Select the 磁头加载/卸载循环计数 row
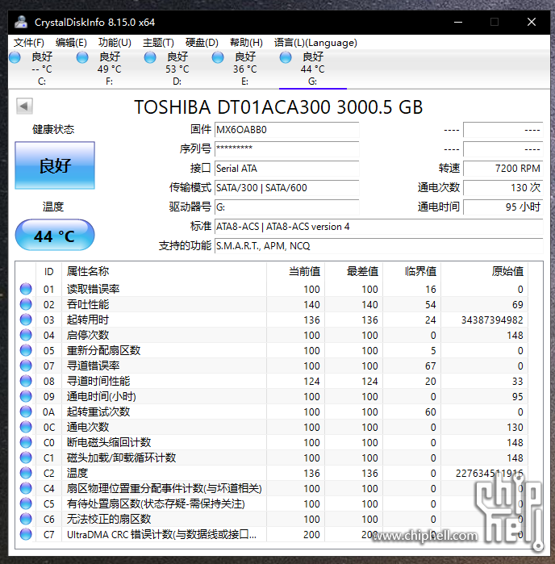555x564 pixels. pyautogui.click(x=272, y=457)
